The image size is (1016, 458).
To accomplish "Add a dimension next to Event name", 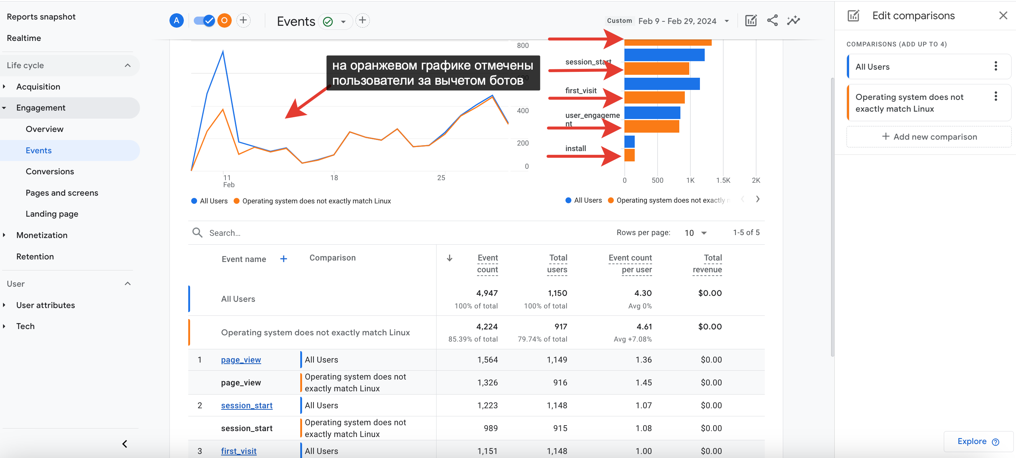I will coord(284,259).
